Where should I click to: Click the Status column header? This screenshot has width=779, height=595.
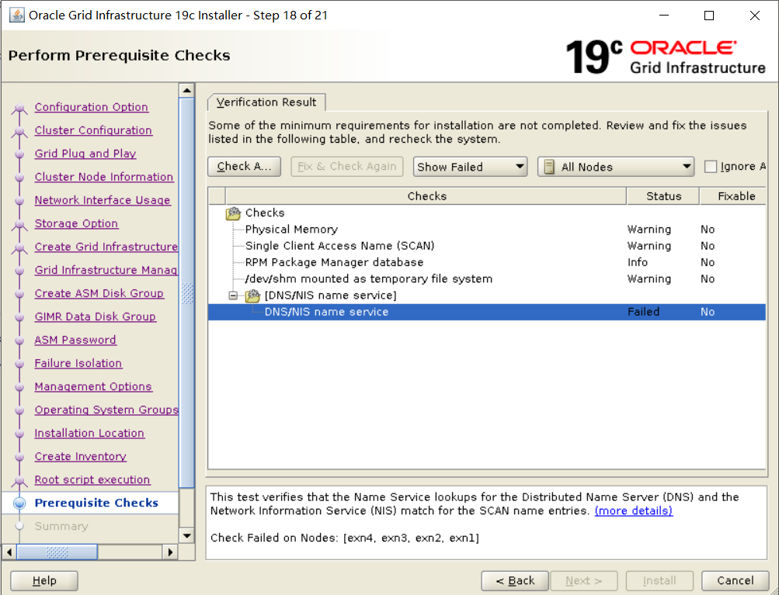click(x=664, y=196)
